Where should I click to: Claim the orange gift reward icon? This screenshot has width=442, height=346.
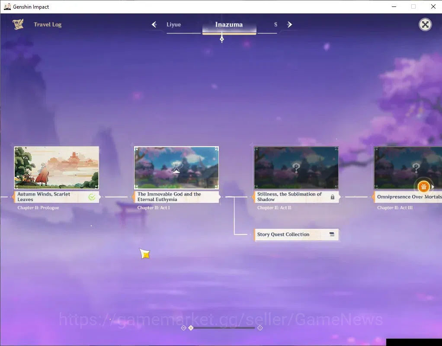tap(423, 186)
